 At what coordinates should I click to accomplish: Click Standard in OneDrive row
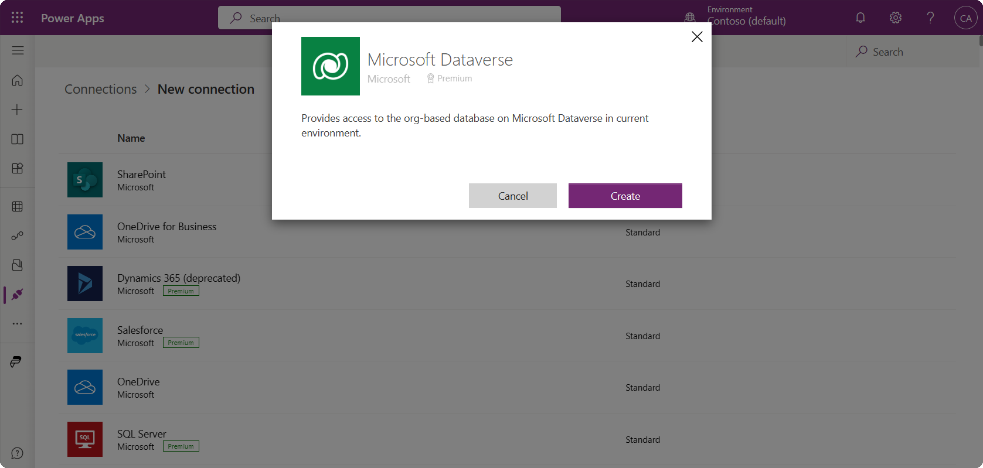pos(642,388)
